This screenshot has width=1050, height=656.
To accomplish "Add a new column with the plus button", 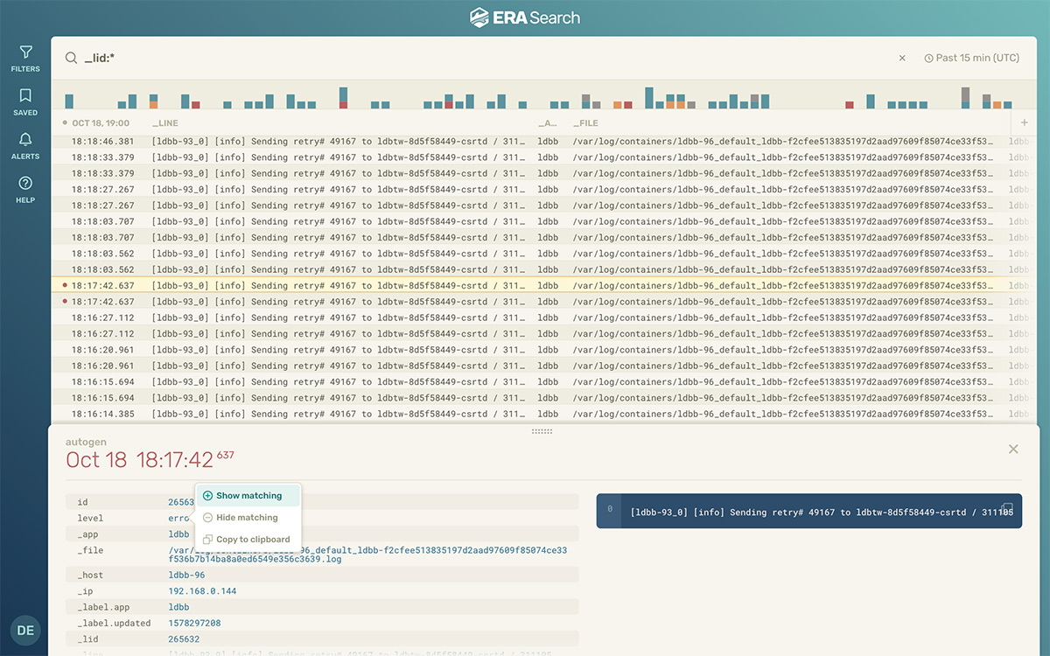I will [1025, 123].
